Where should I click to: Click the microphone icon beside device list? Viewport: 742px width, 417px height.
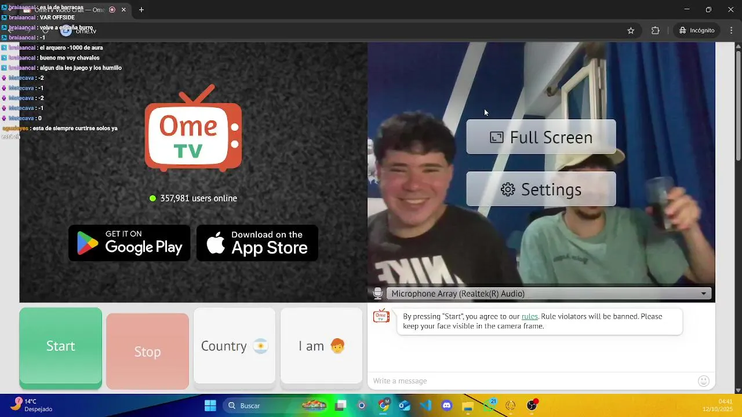pyautogui.click(x=378, y=294)
